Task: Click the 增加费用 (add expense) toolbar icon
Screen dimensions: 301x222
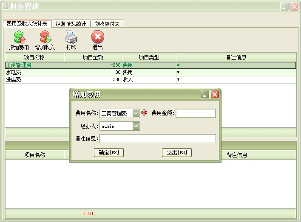Action: [19, 37]
